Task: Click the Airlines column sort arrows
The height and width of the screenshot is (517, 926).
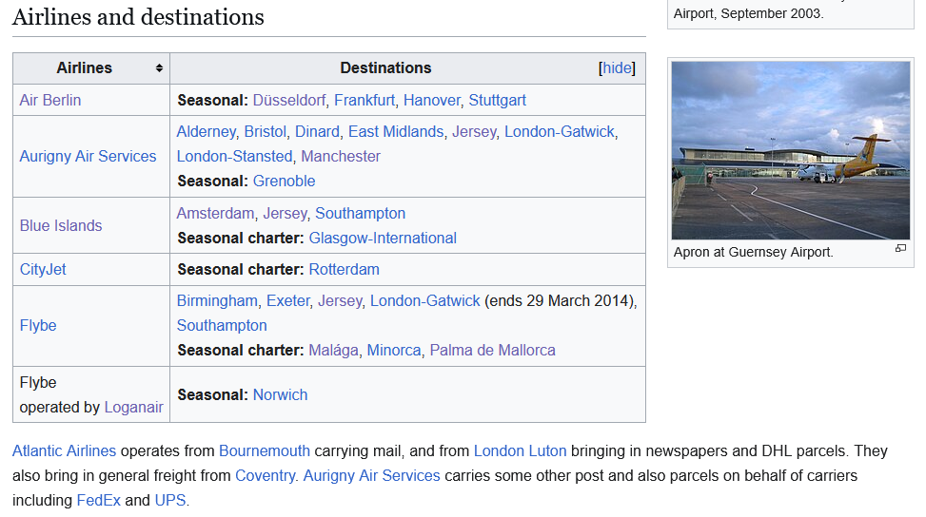Action: 159,68
